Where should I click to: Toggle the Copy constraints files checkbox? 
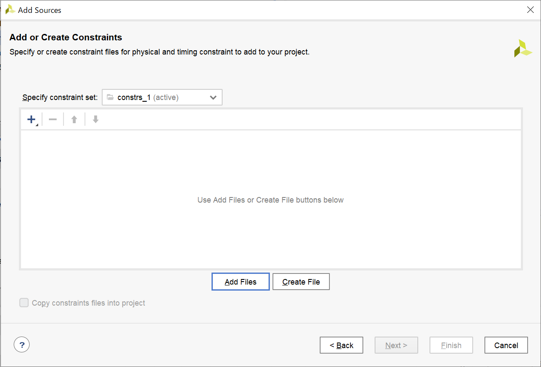tap(24, 303)
